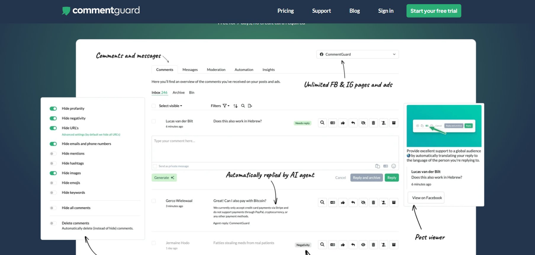Image resolution: width=535 pixels, height=255 pixels.
Task: Delete Gerco Wielewaal's comment with the trash icon
Action: (x=373, y=203)
